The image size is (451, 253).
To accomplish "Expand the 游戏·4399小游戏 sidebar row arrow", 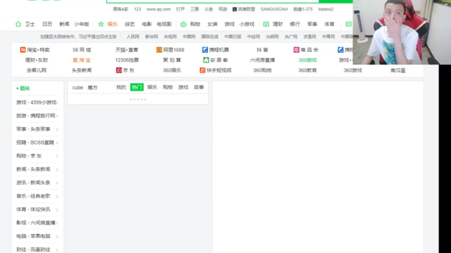I will [x=57, y=102].
